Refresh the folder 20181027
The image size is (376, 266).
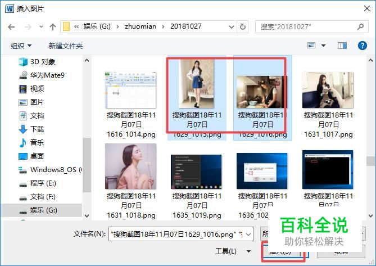pyautogui.click(x=243, y=26)
